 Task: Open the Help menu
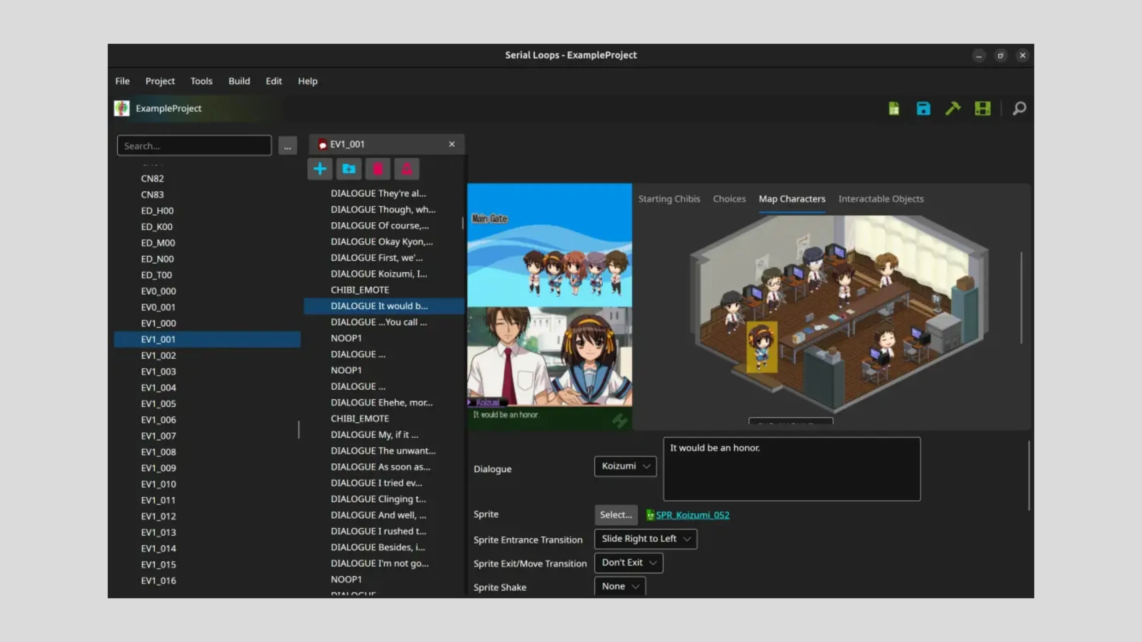[x=308, y=81]
